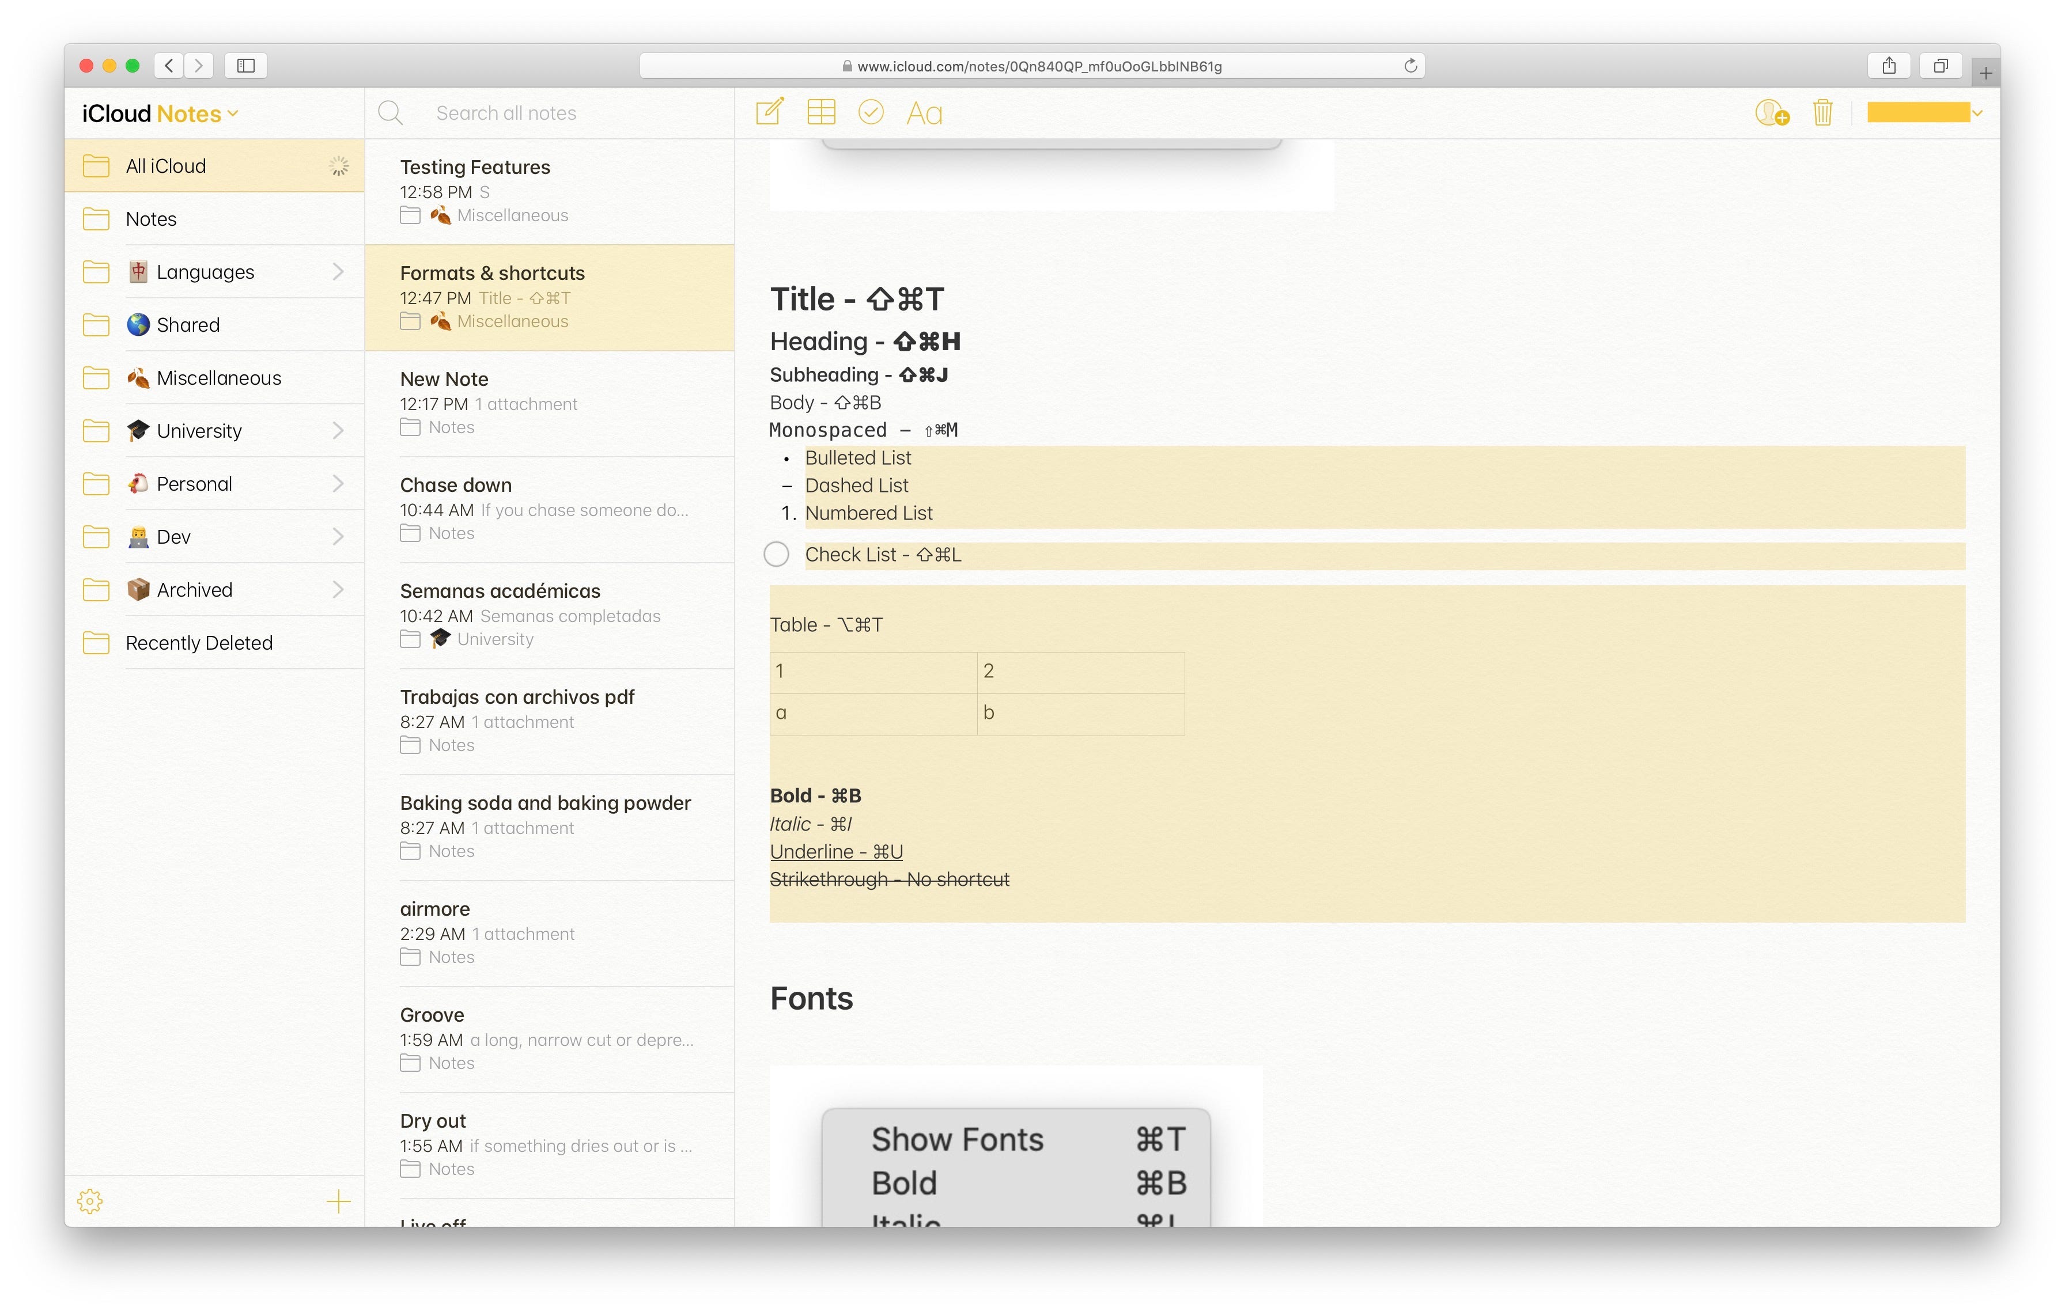This screenshot has height=1312, width=2065.
Task: Open the Recently Deleted folder
Action: 214,643
